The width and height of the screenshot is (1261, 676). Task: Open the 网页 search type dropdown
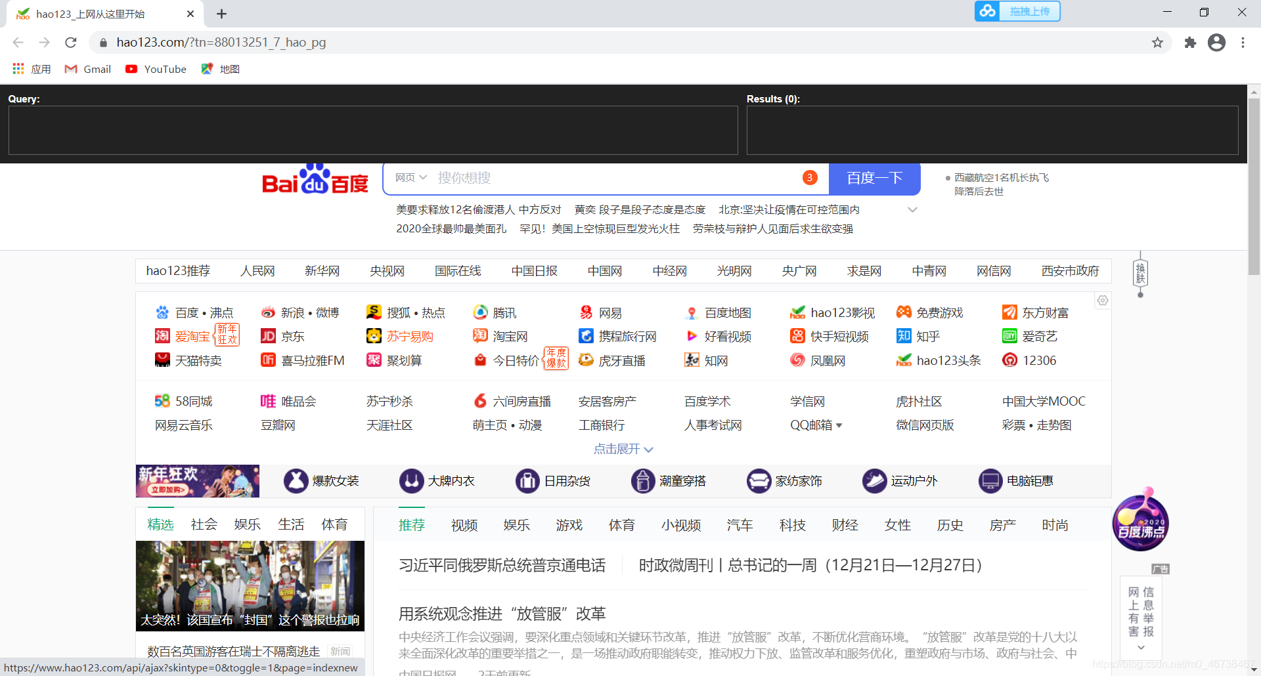tap(410, 177)
